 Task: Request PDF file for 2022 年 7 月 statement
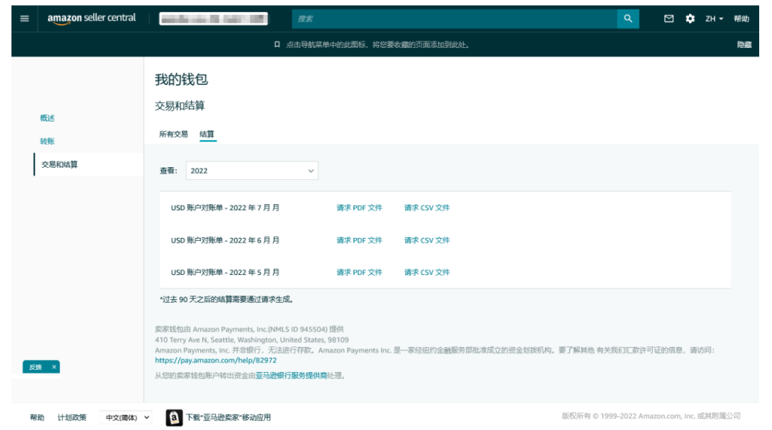tap(360, 208)
